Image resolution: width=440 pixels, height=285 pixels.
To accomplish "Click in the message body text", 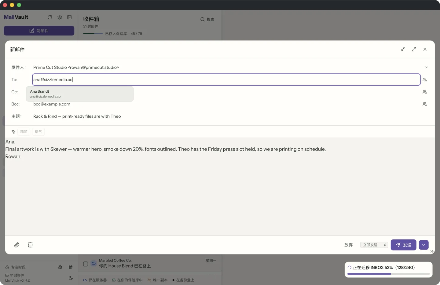I will tap(220, 187).
